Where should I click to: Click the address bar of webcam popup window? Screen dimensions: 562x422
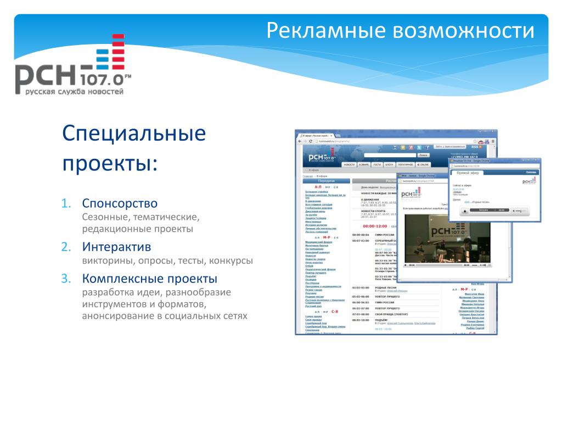pyautogui.click(x=423, y=181)
